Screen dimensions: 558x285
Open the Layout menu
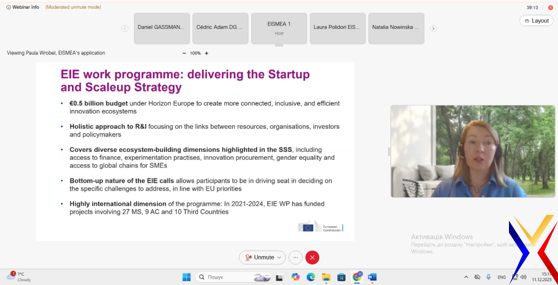click(x=536, y=21)
